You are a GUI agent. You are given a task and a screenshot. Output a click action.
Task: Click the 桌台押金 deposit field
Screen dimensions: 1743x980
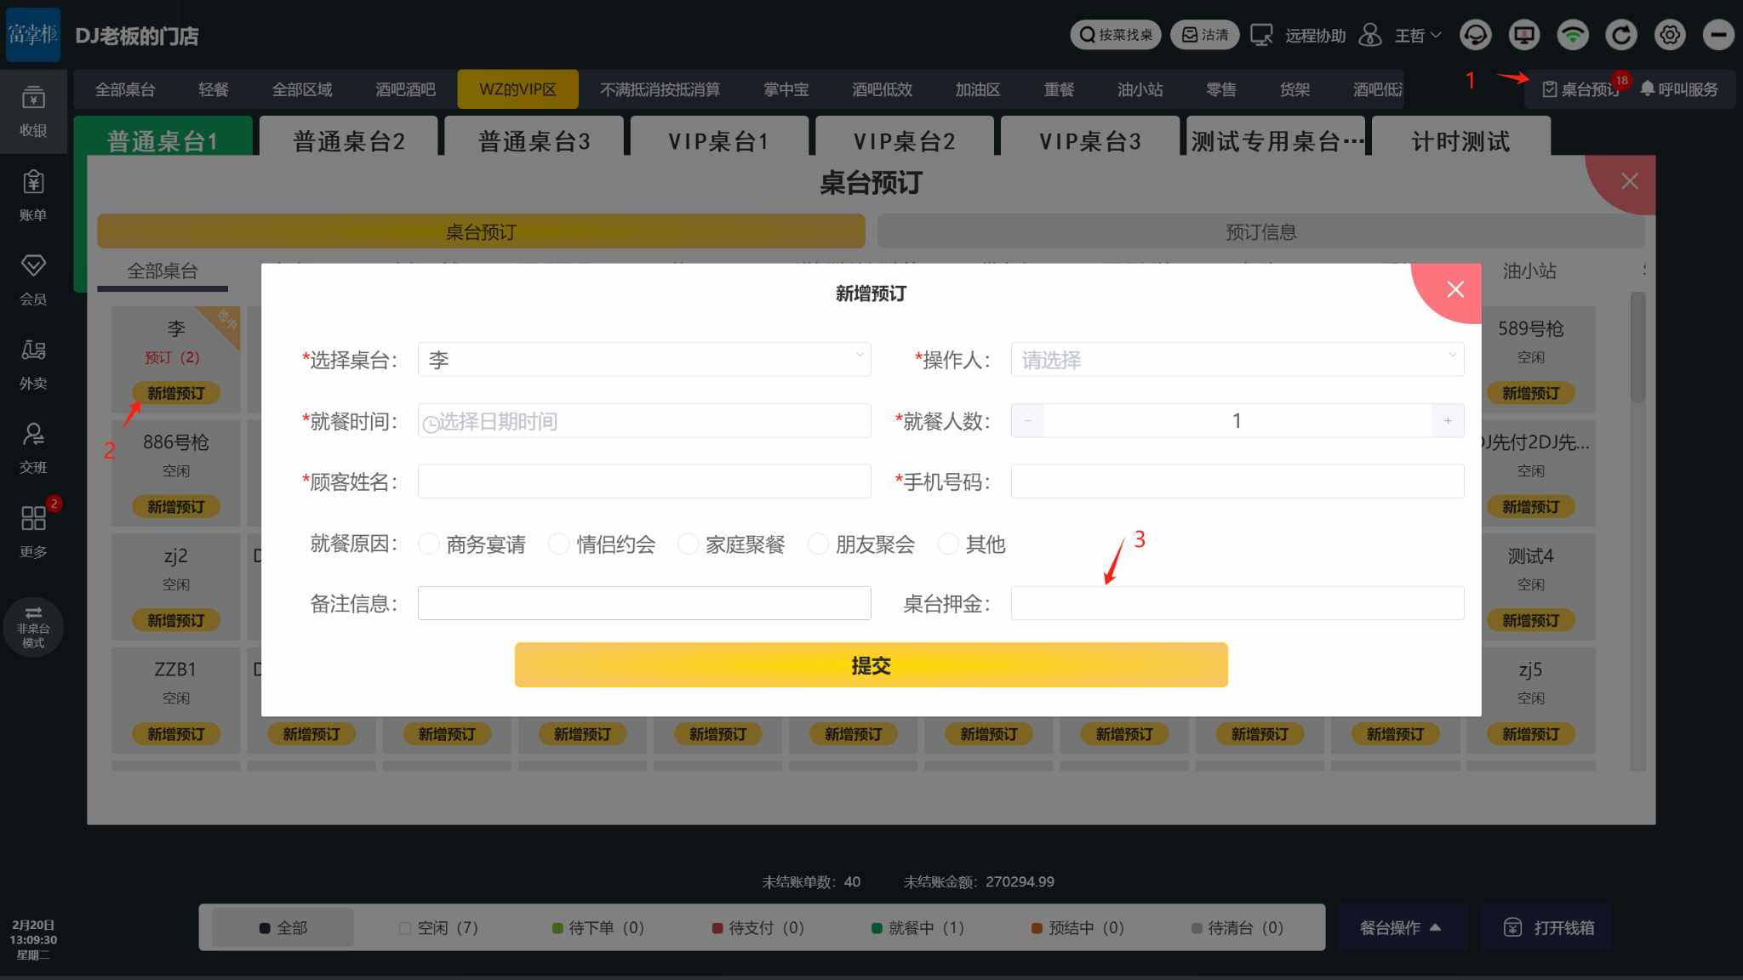pyautogui.click(x=1237, y=603)
